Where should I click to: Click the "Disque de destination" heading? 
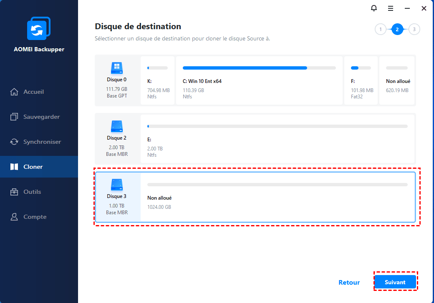click(x=138, y=26)
